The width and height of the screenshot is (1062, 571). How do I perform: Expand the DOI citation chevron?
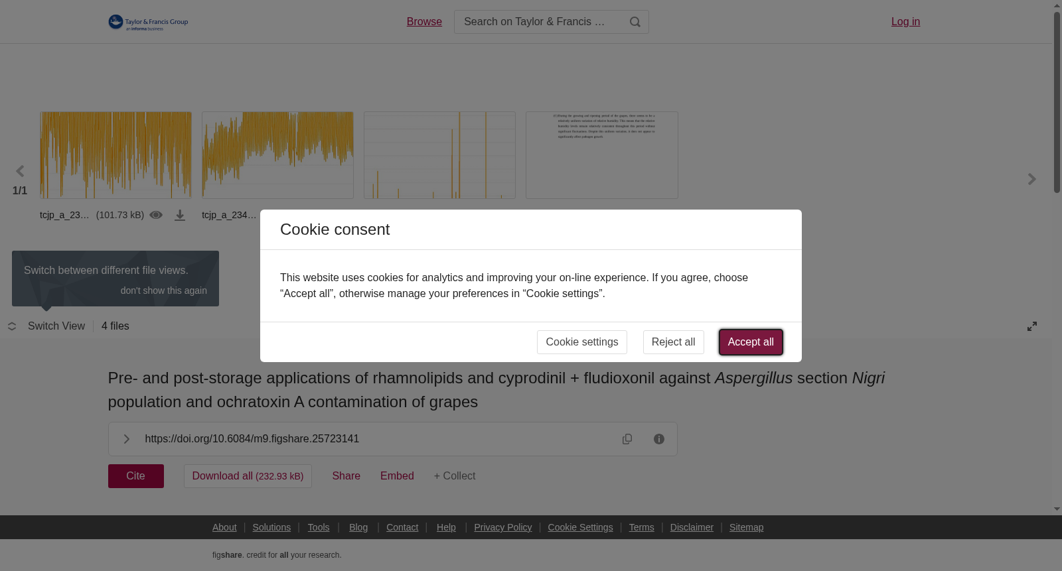click(x=127, y=439)
